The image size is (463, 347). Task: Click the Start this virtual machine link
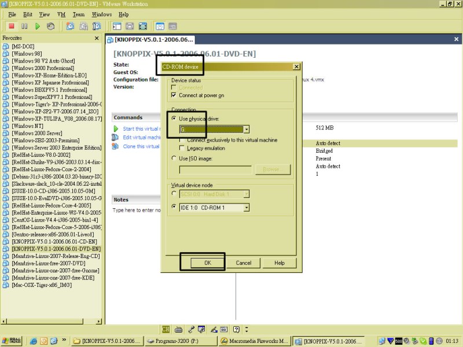(142, 128)
